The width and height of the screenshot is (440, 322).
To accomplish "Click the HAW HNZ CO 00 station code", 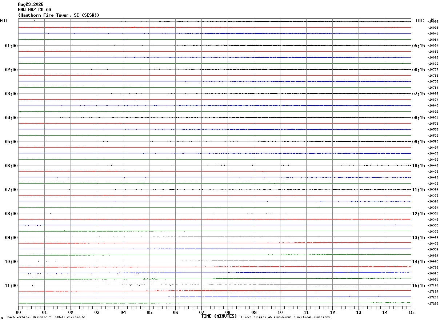I will (x=35, y=10).
